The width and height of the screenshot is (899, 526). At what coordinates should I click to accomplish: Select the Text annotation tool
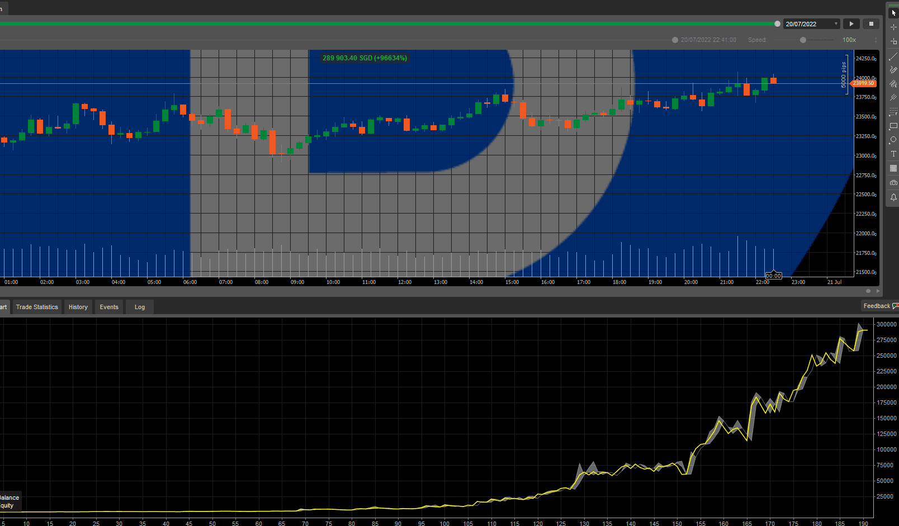[x=893, y=154]
